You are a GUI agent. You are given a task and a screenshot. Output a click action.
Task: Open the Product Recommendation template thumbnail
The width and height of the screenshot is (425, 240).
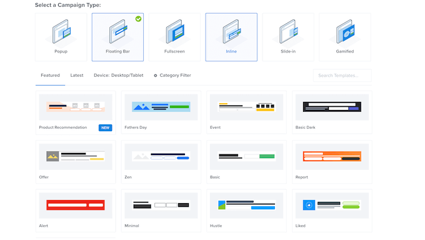point(76,107)
